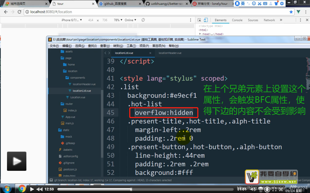
Task: Open the Sources panel tab
Action: tap(253, 20)
